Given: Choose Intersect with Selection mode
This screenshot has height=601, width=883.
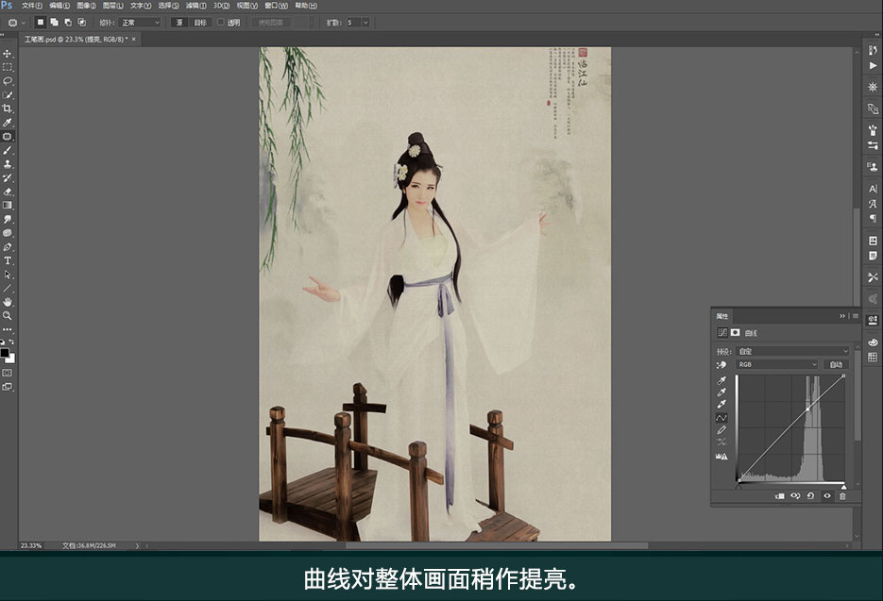Looking at the screenshot, I should (x=81, y=23).
